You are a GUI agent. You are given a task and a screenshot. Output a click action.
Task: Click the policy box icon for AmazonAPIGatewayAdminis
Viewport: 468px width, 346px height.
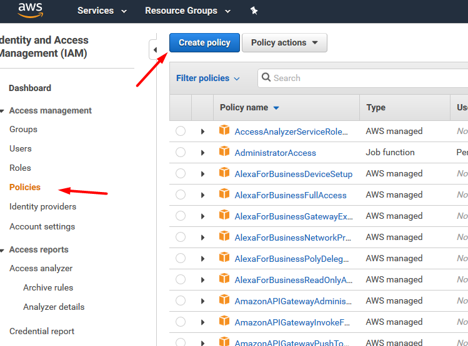(224, 300)
